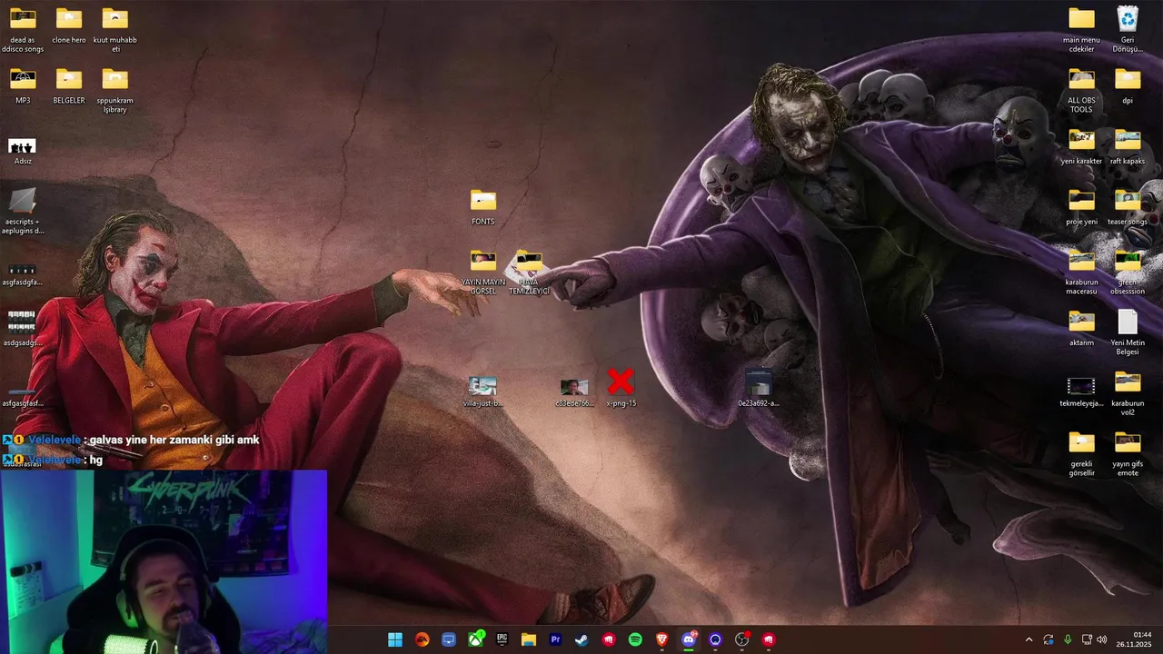Select the 'e83ede766...' image file
Viewport: 1163px width, 654px height.
click(574, 391)
